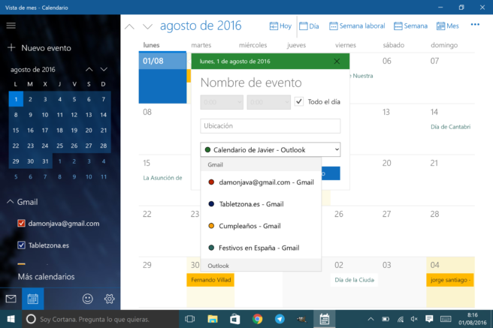This screenshot has width=493, height=328.
Task: Click the red damonjava calendar color dot
Action: 211,182
